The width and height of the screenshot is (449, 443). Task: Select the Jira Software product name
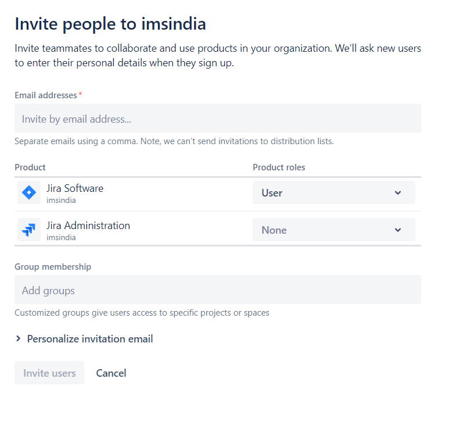coord(75,188)
